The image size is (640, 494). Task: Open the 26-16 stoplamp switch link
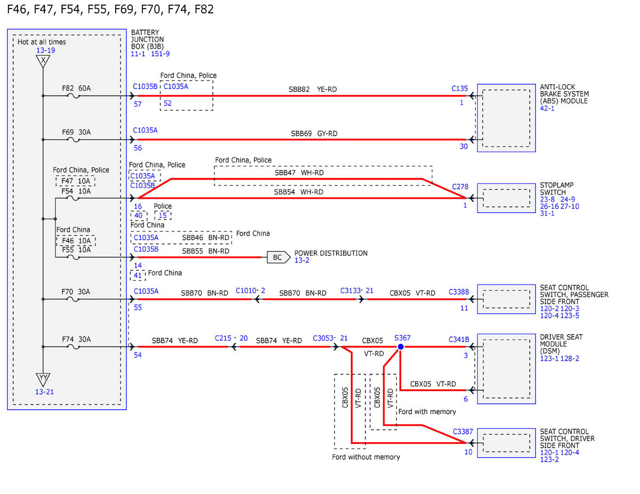tap(549, 206)
